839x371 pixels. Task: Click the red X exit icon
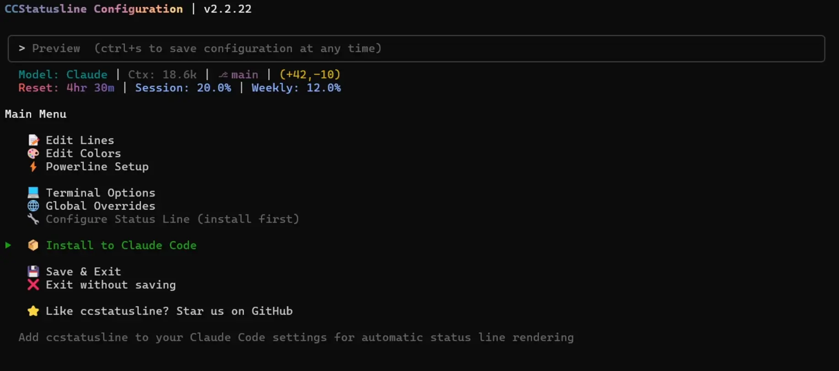point(33,285)
